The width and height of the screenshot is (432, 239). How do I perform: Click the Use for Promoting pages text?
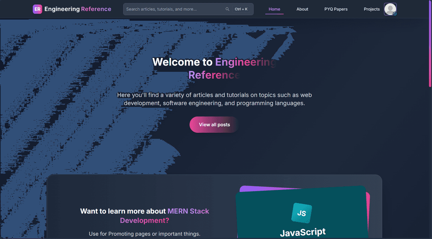pyautogui.click(x=144, y=234)
